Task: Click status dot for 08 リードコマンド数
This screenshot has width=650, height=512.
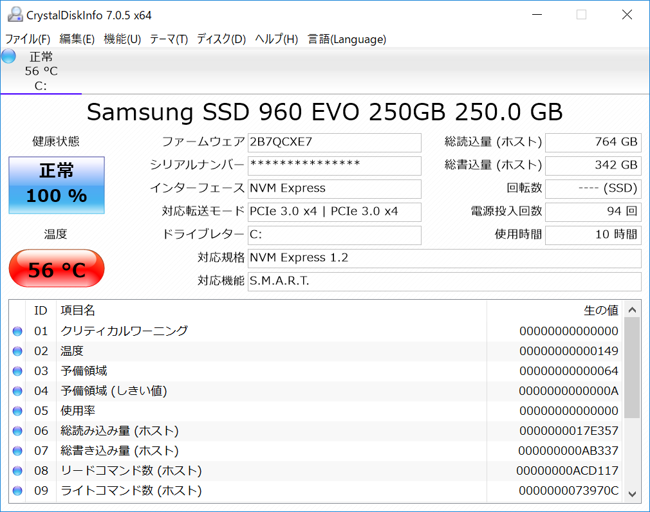Action: (17, 471)
